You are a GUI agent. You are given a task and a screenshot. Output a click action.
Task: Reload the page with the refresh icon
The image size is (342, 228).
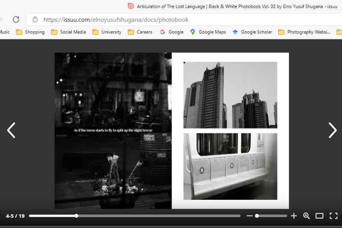pos(16,19)
